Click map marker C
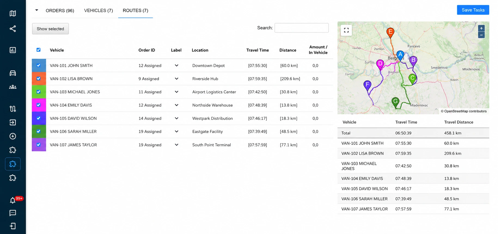The image size is (498, 234). (x=413, y=79)
